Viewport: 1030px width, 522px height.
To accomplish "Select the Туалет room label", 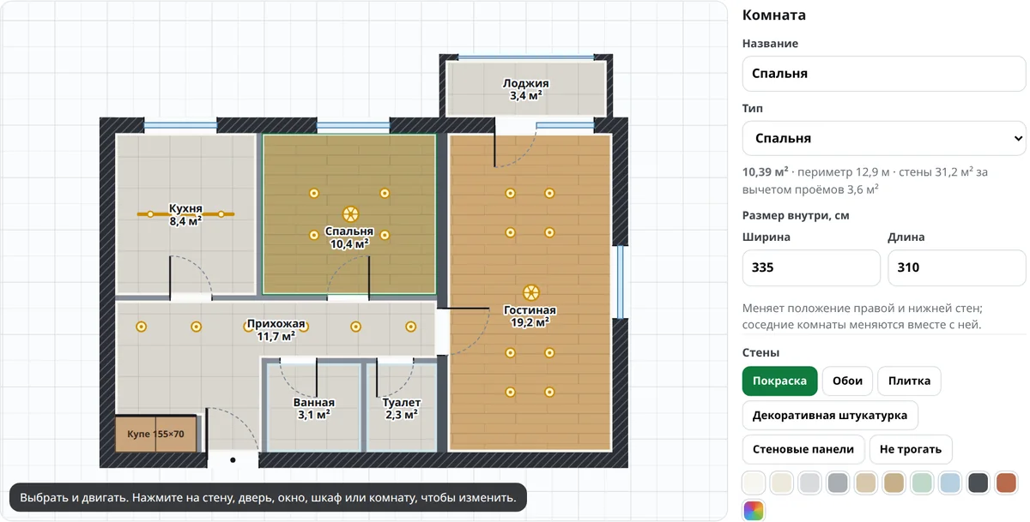I will (401, 408).
